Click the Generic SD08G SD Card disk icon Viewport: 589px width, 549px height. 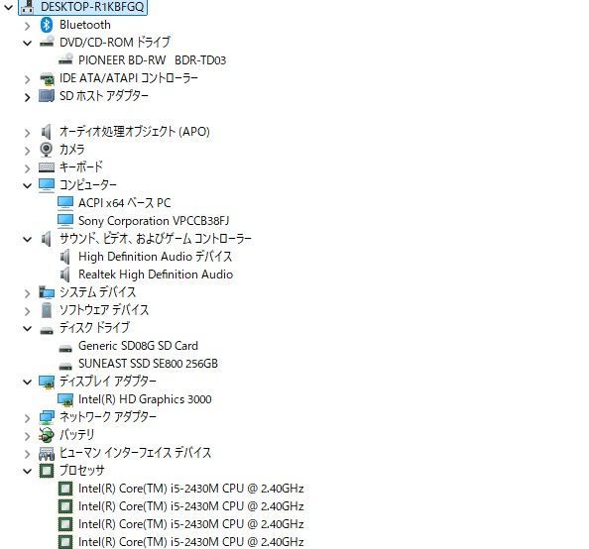(65, 348)
